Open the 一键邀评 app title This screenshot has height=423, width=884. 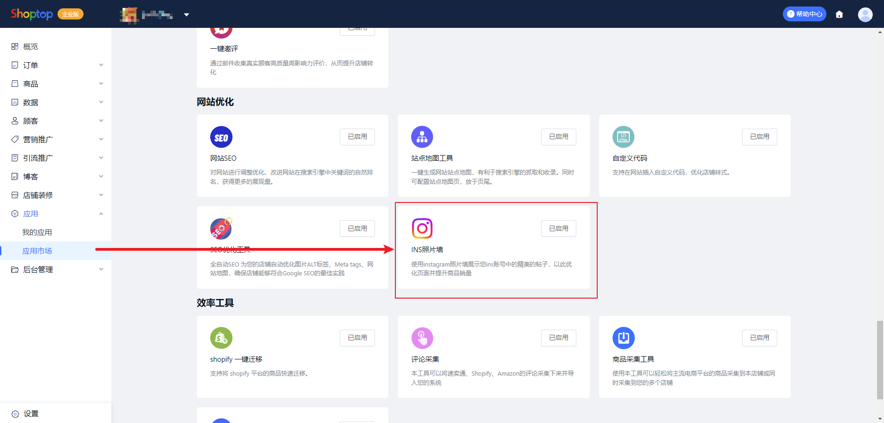[224, 49]
